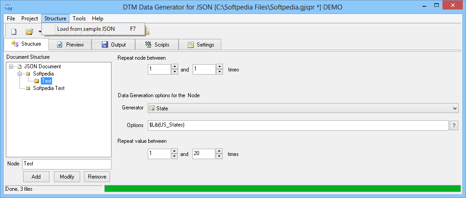Decrease the Repeat value maximum of 20
Screen dimensions: 466x198
(219, 156)
